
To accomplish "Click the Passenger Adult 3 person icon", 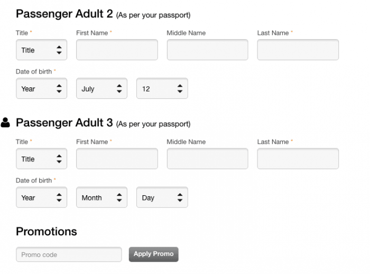I will click(x=5, y=123).
